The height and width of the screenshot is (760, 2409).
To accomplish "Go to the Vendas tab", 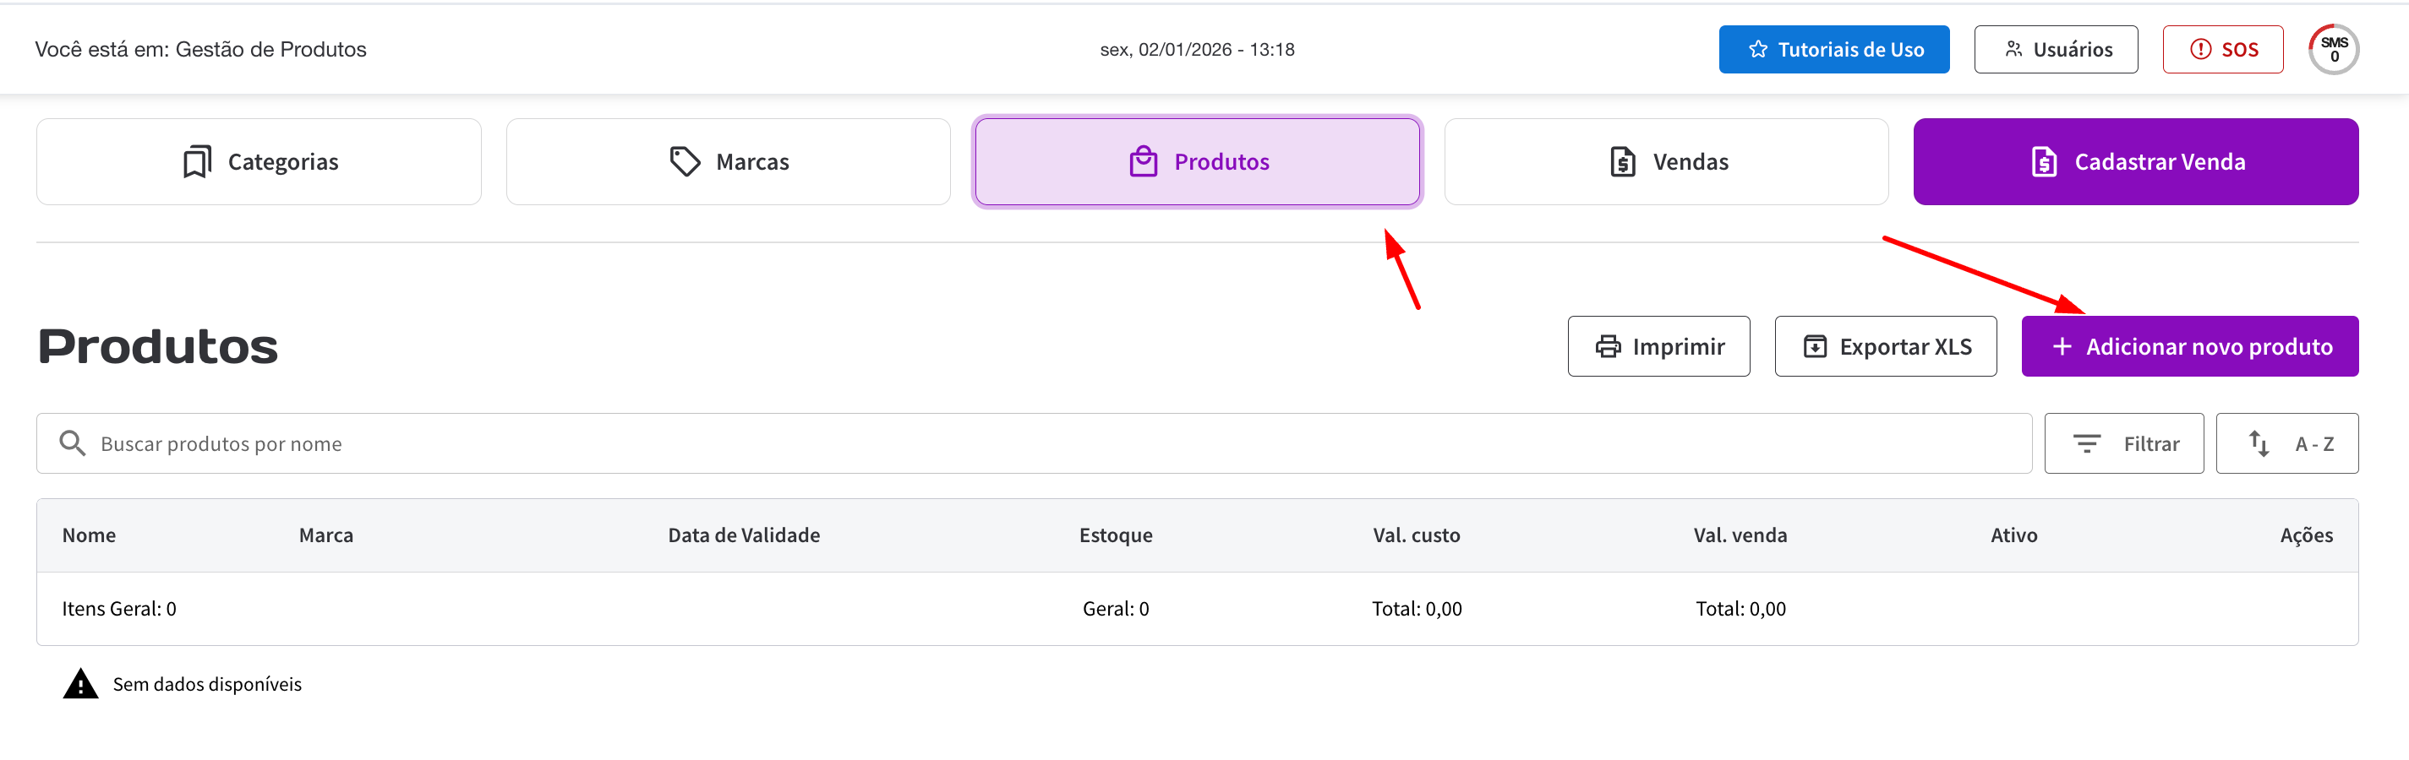I will [1665, 162].
